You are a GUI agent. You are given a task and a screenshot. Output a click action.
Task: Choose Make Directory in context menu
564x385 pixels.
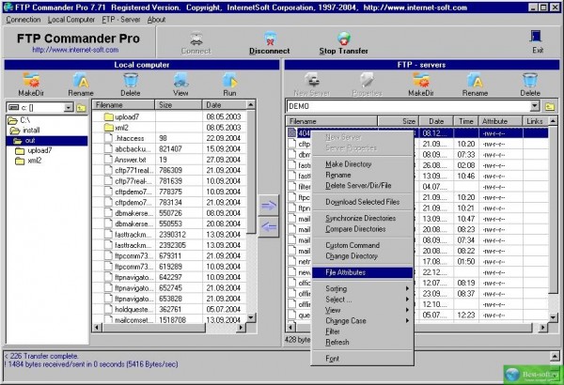tap(362, 164)
